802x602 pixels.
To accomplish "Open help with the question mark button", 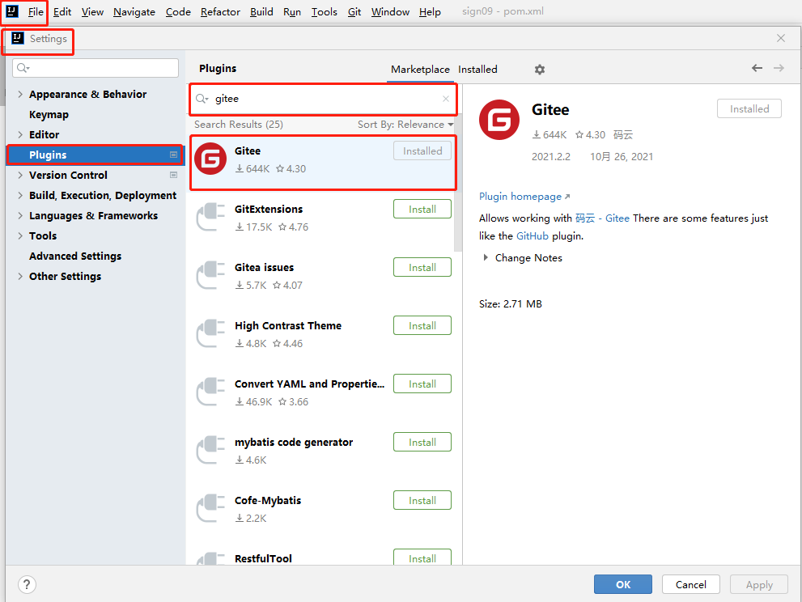I will point(27,584).
